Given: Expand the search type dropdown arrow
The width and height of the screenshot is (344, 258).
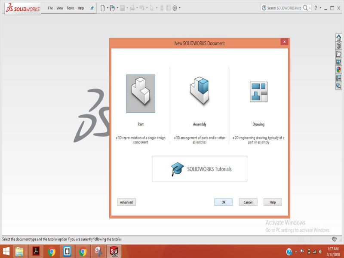Looking at the screenshot, I should [x=310, y=8].
